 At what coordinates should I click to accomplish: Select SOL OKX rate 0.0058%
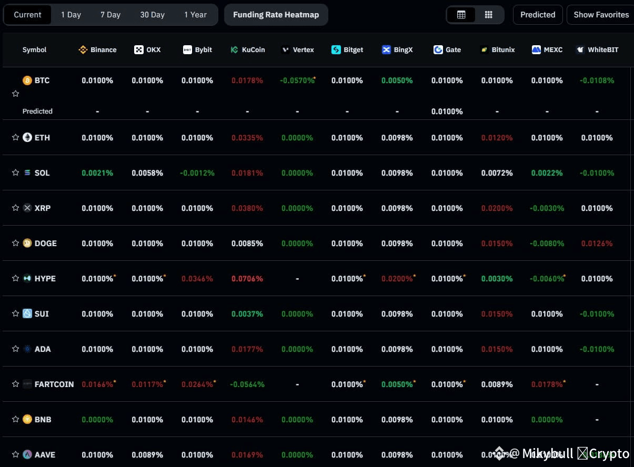click(147, 173)
